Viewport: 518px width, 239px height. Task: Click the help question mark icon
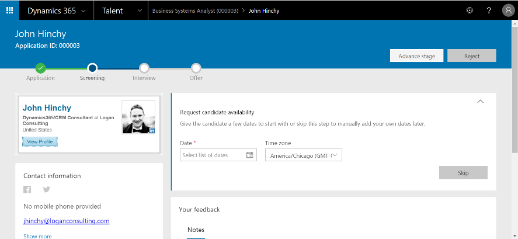[489, 11]
